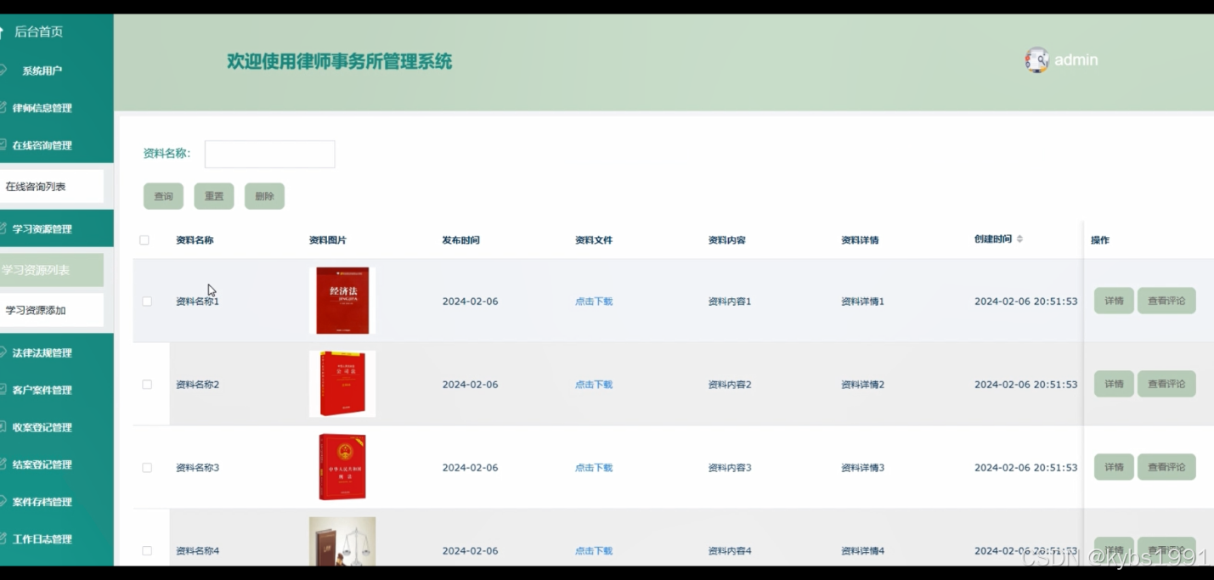1214x580 pixels.
Task: Click 点击下载 for 资料名称4
Action: [x=594, y=551]
